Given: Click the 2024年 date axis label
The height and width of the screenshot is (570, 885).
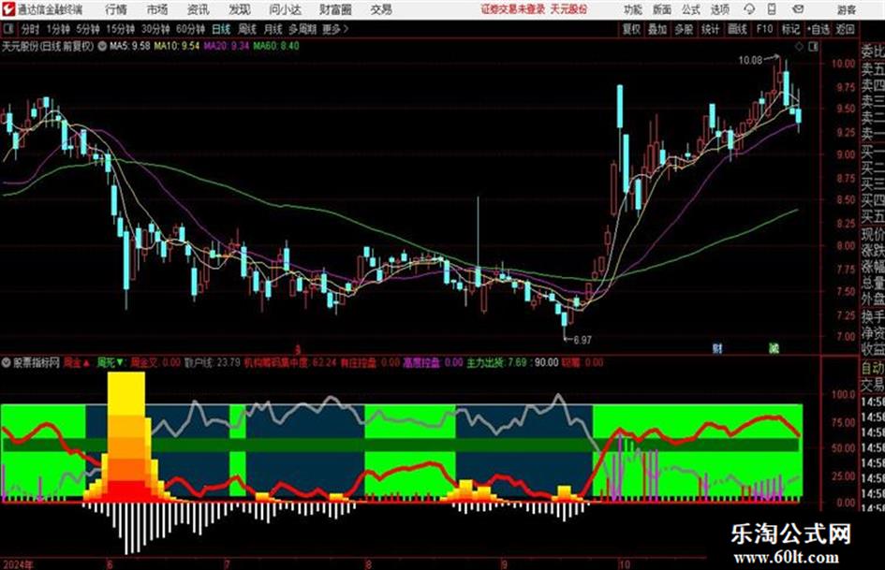Looking at the screenshot, I should (x=18, y=564).
